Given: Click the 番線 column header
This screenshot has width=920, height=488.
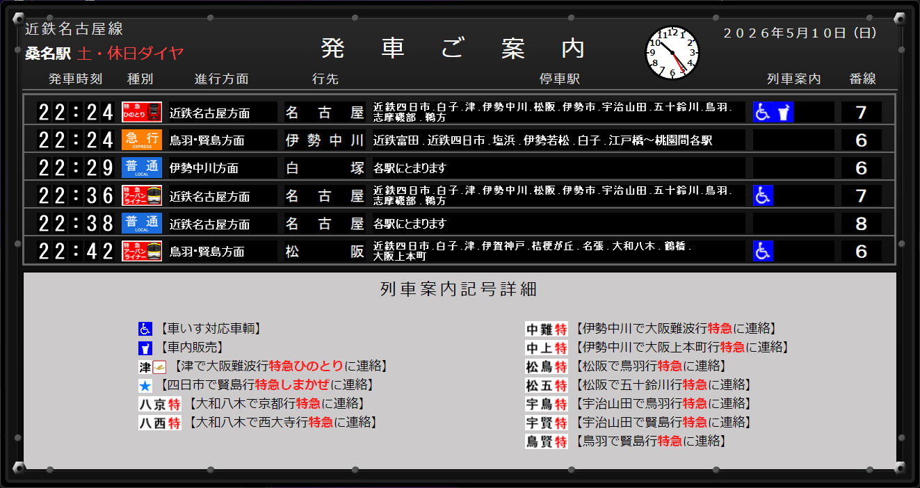Looking at the screenshot, I should pos(863,79).
